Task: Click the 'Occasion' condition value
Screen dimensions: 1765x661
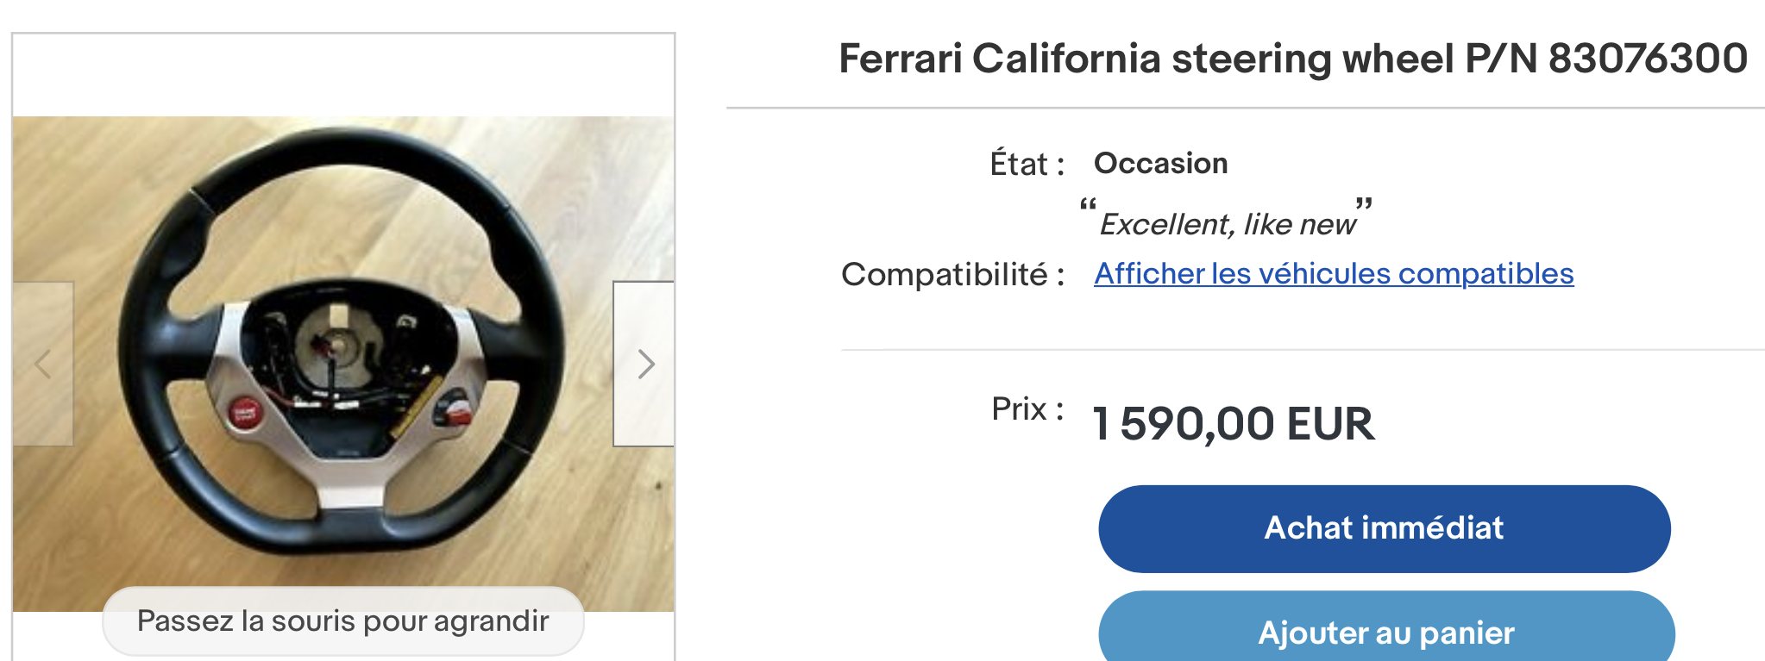Action: coord(1160,164)
